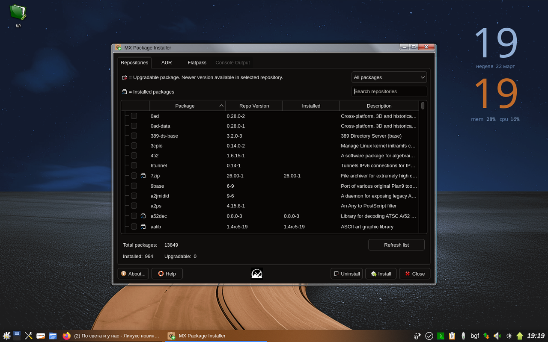Click the white card launcher in taskbar
Image resolution: width=548 pixels, height=342 pixels.
click(41, 336)
